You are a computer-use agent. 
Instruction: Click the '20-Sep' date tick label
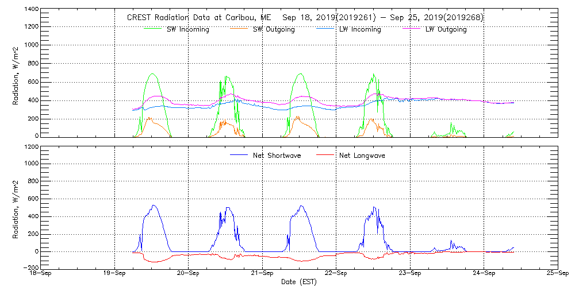coord(188,274)
